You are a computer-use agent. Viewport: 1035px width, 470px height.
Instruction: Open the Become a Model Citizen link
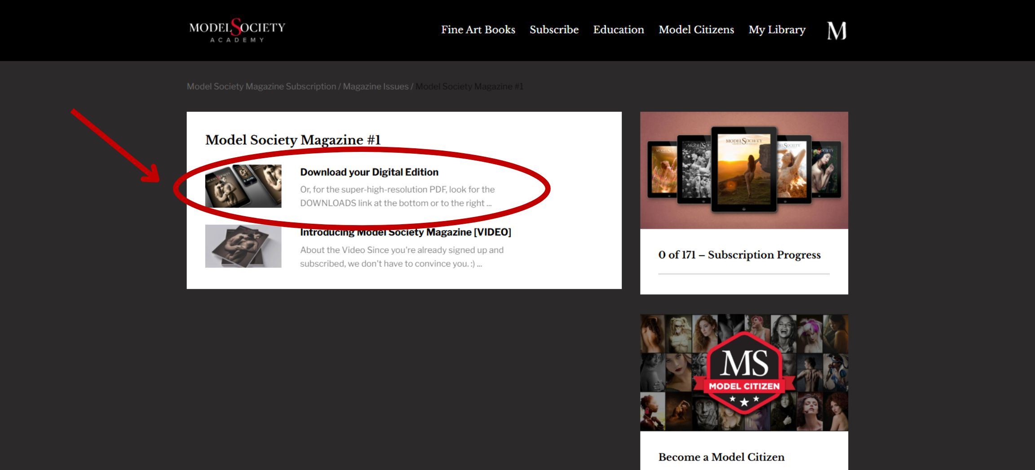point(721,457)
